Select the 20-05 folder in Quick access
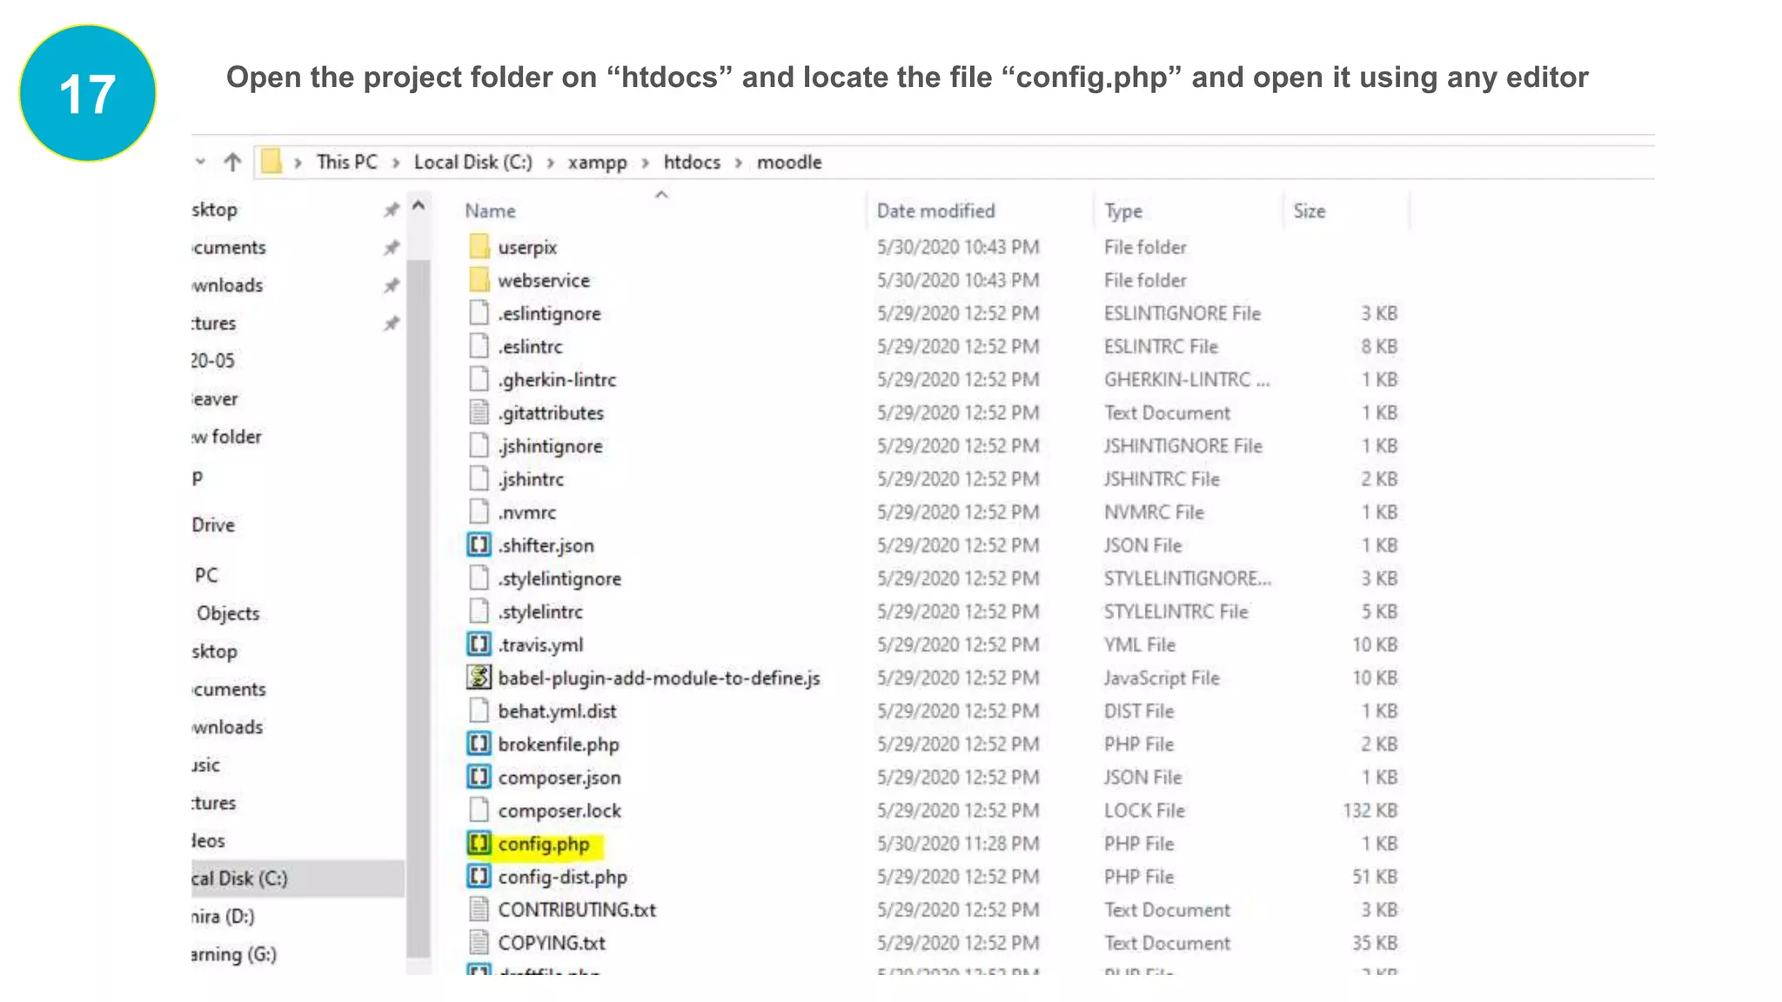This screenshot has height=1002, width=1782. tap(213, 361)
